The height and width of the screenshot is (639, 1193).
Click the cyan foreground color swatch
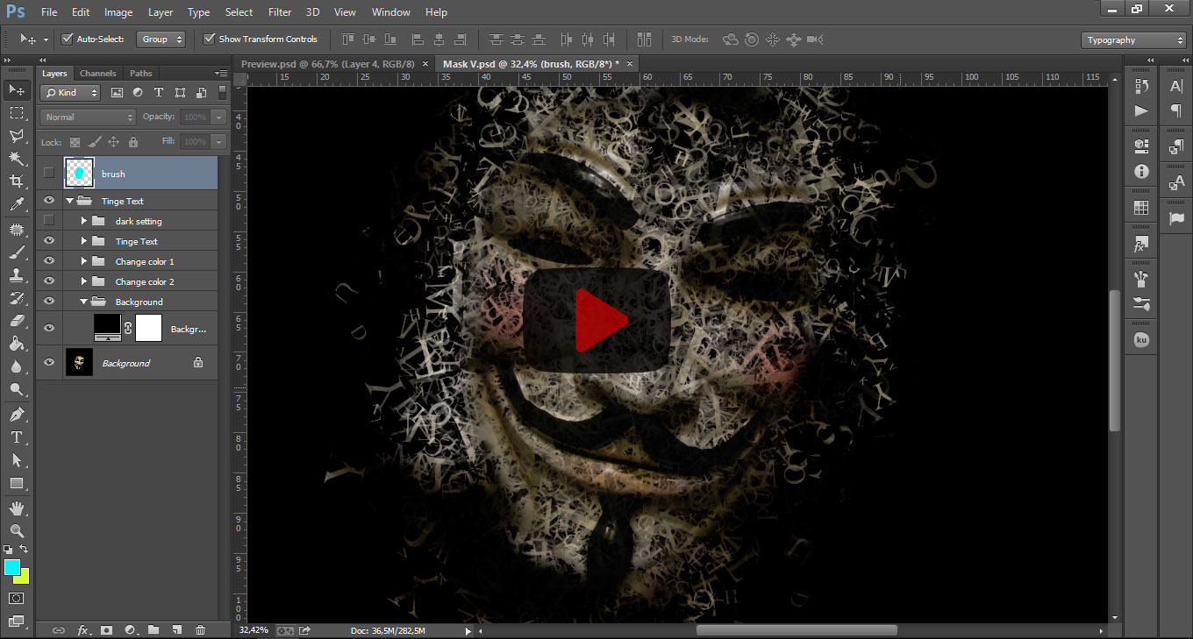pos(11,567)
